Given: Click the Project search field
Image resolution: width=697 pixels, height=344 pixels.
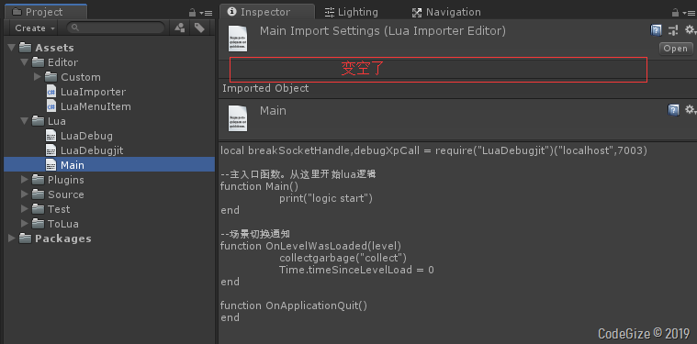Looking at the screenshot, I should tap(116, 28).
